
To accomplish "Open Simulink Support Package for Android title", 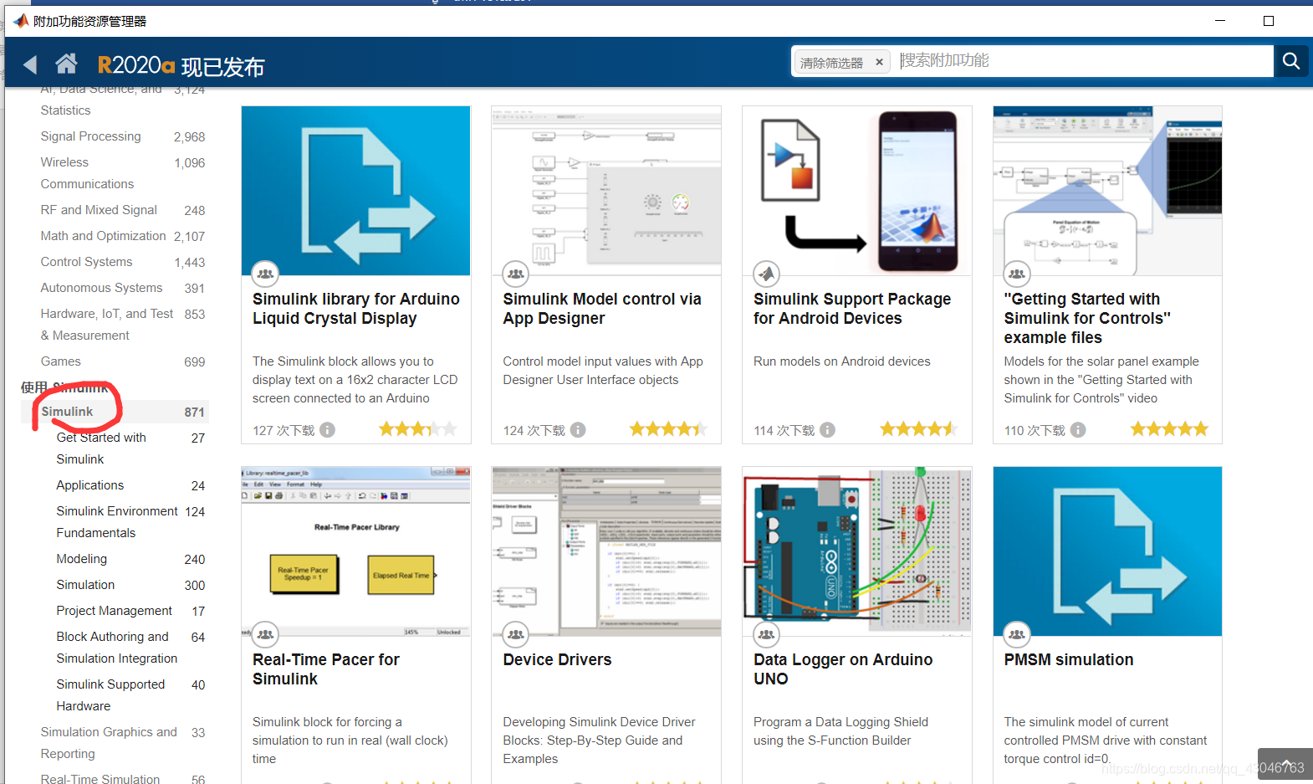I will pyautogui.click(x=852, y=309).
